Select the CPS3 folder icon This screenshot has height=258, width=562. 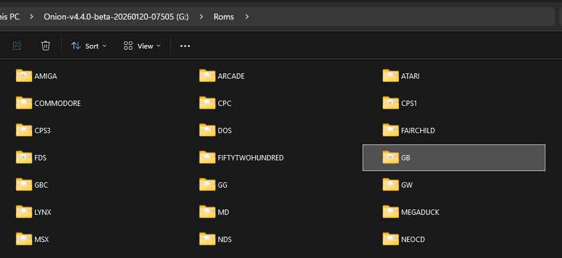click(x=24, y=130)
